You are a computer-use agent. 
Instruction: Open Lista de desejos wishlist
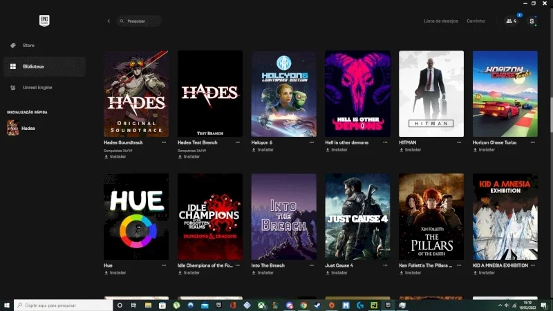click(441, 21)
